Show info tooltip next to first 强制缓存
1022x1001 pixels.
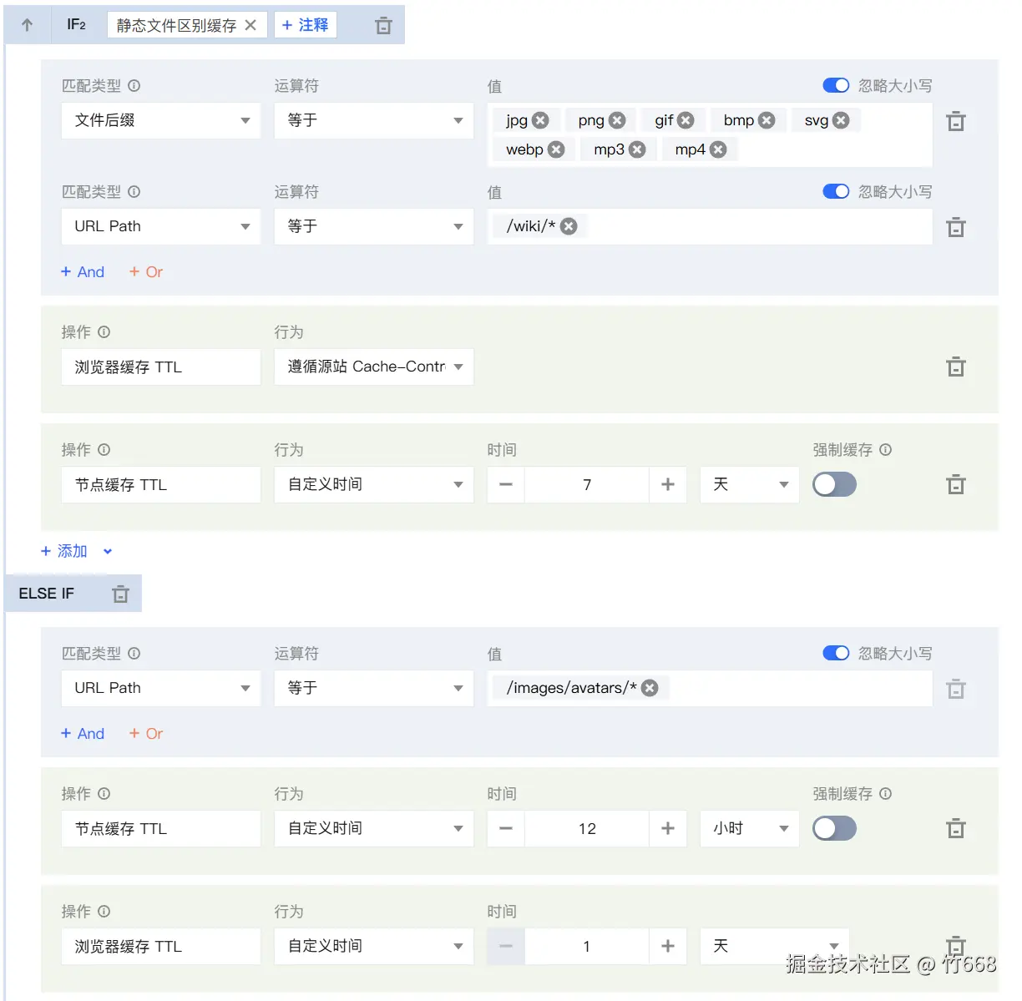point(886,449)
